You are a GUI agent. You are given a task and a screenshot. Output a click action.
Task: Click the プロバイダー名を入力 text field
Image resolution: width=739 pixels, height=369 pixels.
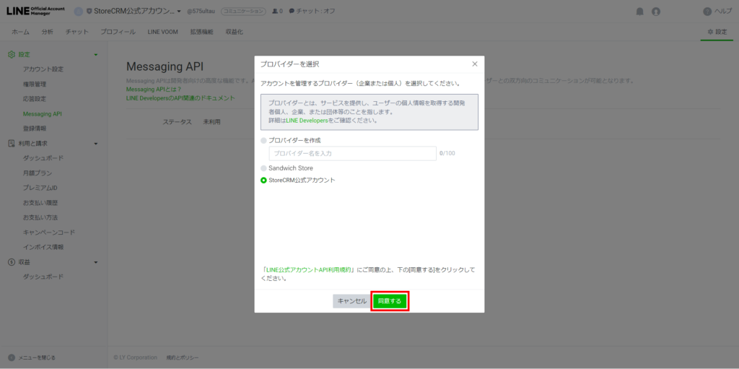(x=352, y=153)
